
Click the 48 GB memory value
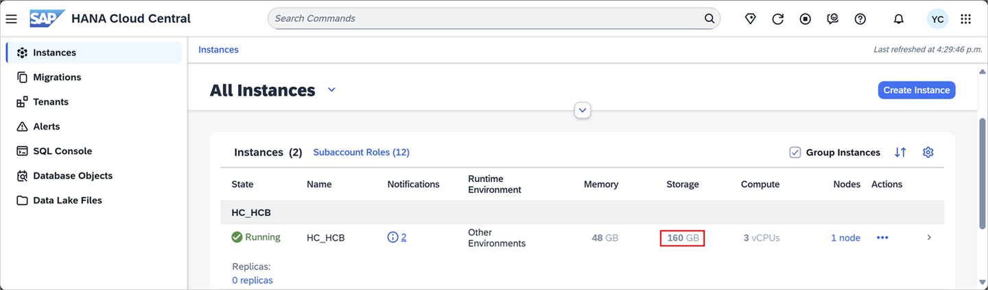[605, 238]
